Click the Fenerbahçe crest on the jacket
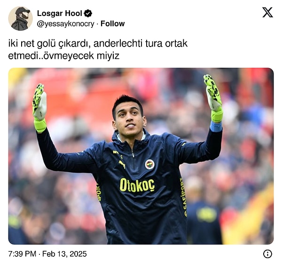 150,164
